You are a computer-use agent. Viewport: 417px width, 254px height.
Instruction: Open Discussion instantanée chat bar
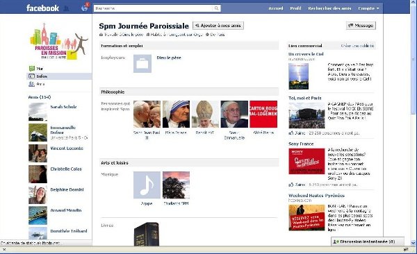tap(367, 242)
